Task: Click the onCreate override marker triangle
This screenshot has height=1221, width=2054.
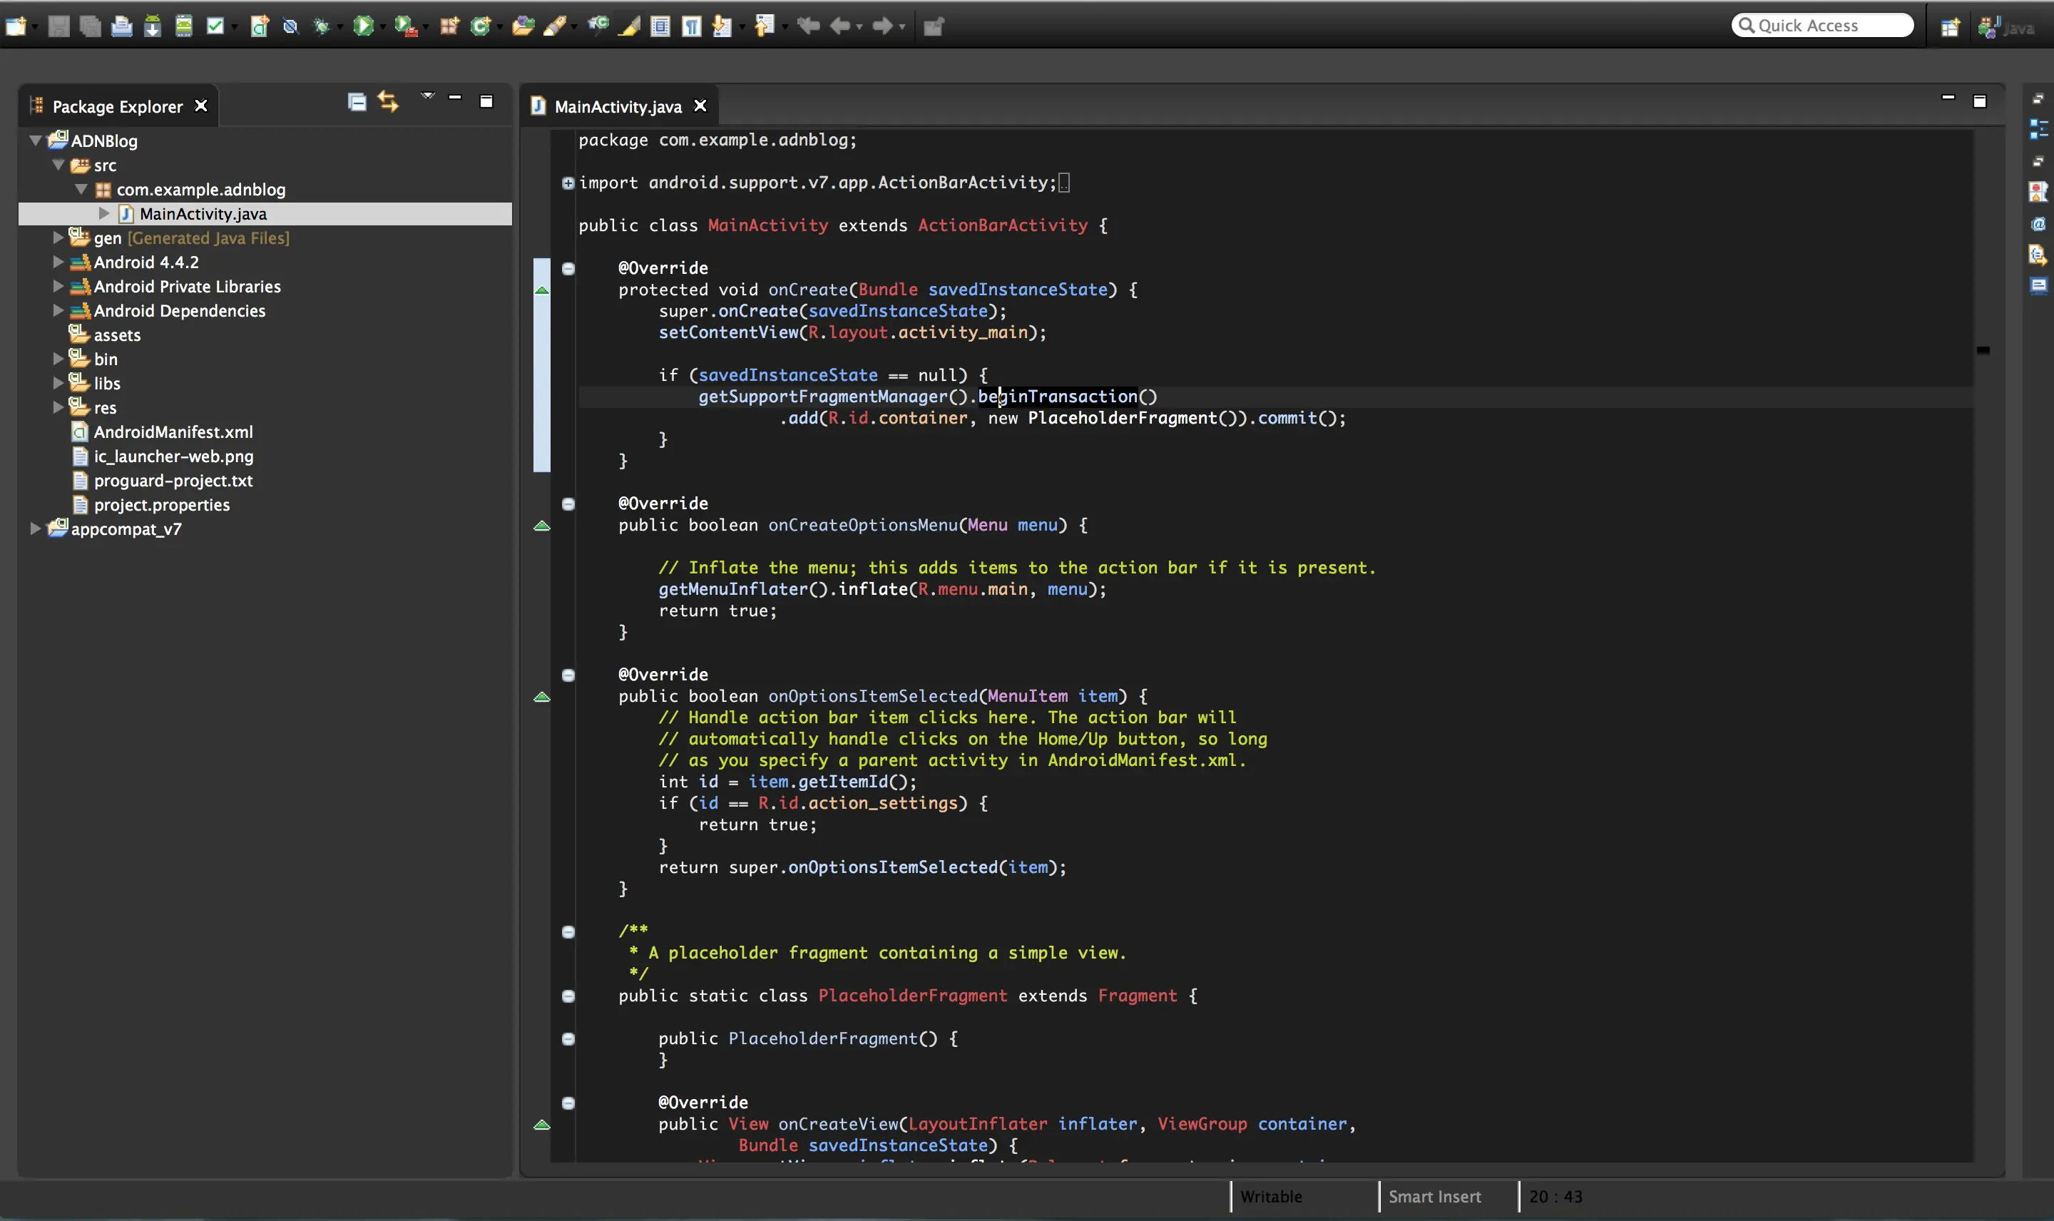Action: click(x=541, y=290)
